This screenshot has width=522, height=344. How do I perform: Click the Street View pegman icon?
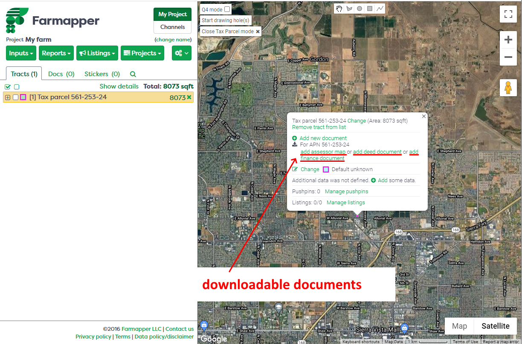coord(508,88)
